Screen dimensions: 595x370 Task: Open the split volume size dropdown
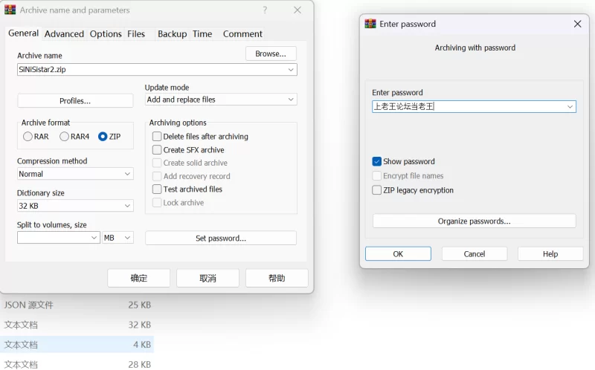pyautogui.click(x=94, y=238)
